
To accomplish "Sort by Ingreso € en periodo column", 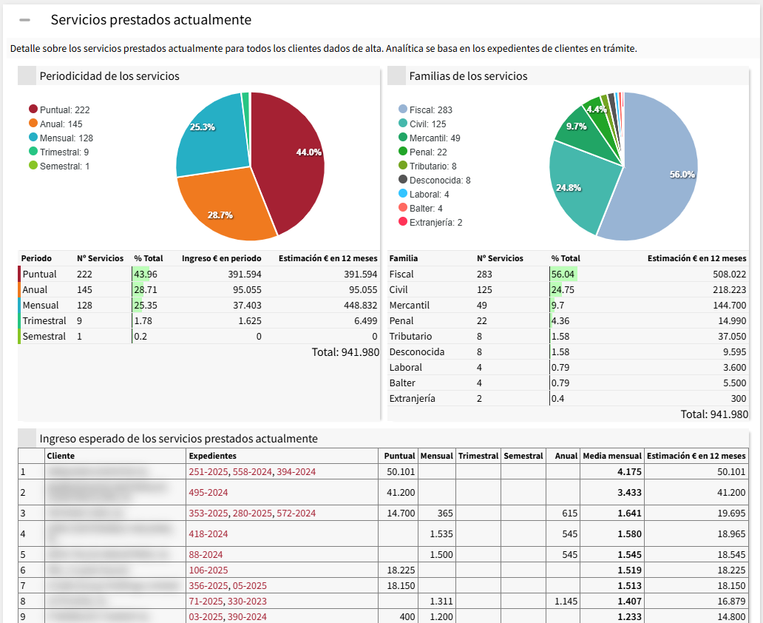I will click(x=221, y=258).
